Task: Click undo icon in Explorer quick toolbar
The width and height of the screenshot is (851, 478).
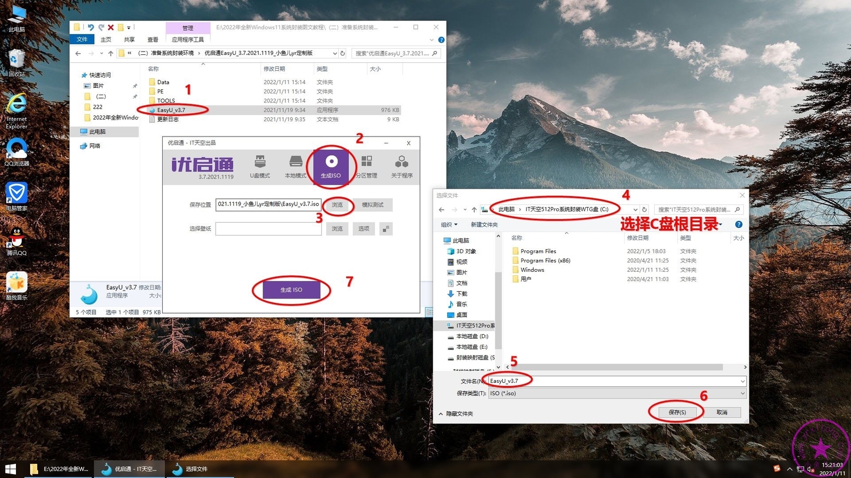Action: [90, 27]
